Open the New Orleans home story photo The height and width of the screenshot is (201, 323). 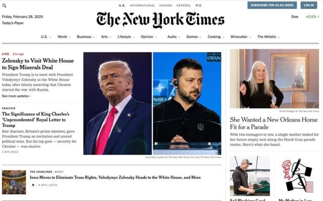click(274, 78)
